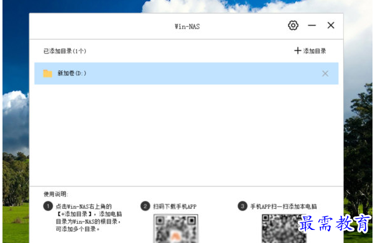Select the 新加卷 (D:) directory row

click(x=187, y=73)
